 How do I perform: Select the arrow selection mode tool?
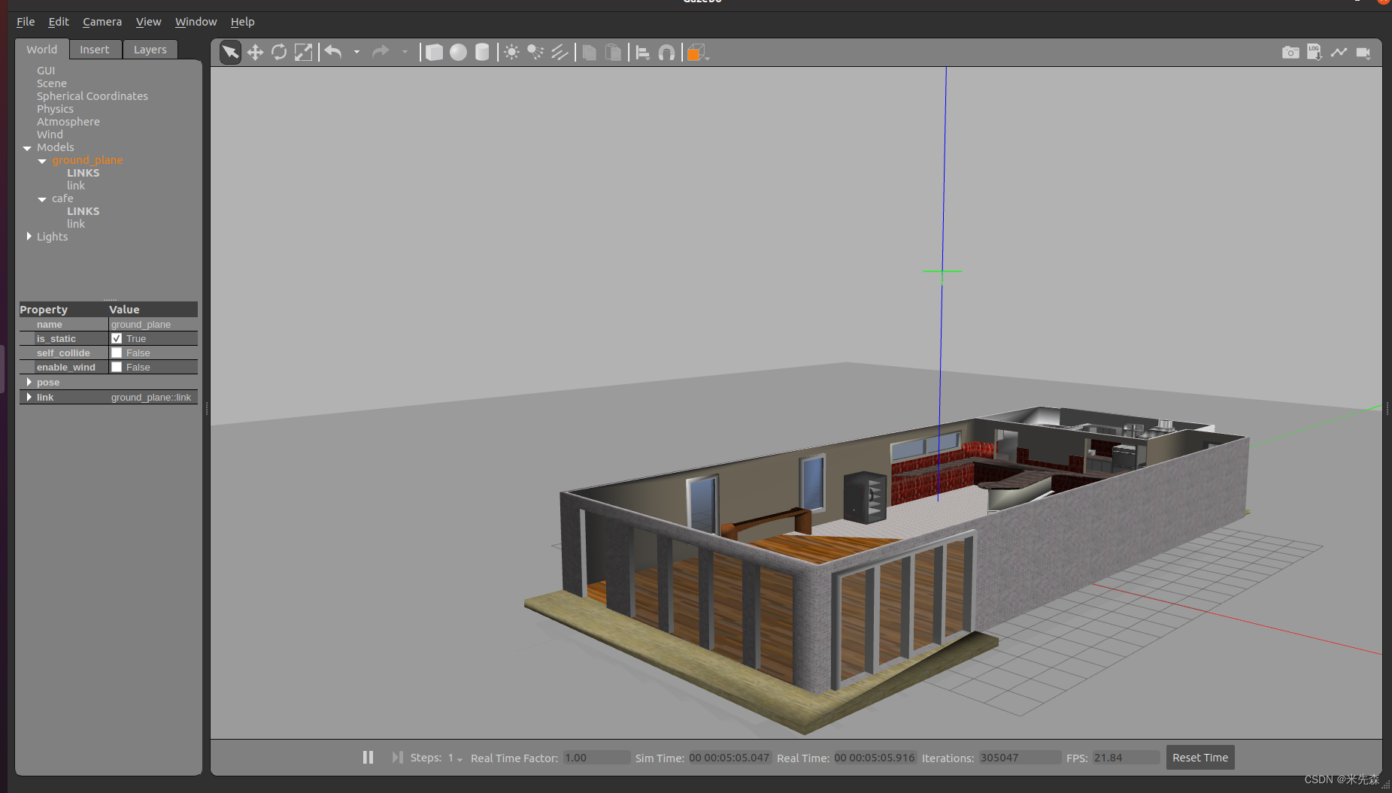[x=230, y=52]
